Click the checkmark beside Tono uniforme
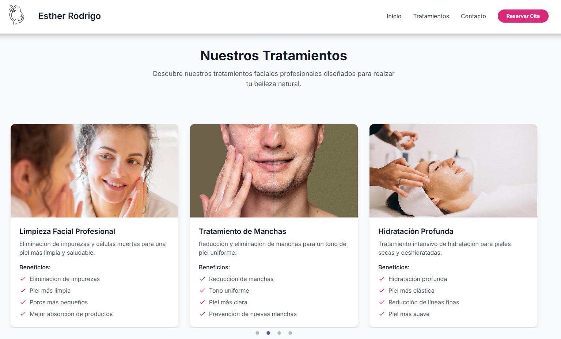Viewport: 561px width, 339px height. [203, 290]
